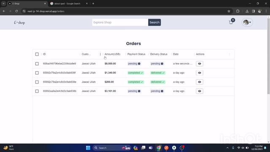This screenshot has height=152, width=270.
Task: Click order ID 65892c79a2e4c8d3c9ab638e
Action: [x=59, y=82]
